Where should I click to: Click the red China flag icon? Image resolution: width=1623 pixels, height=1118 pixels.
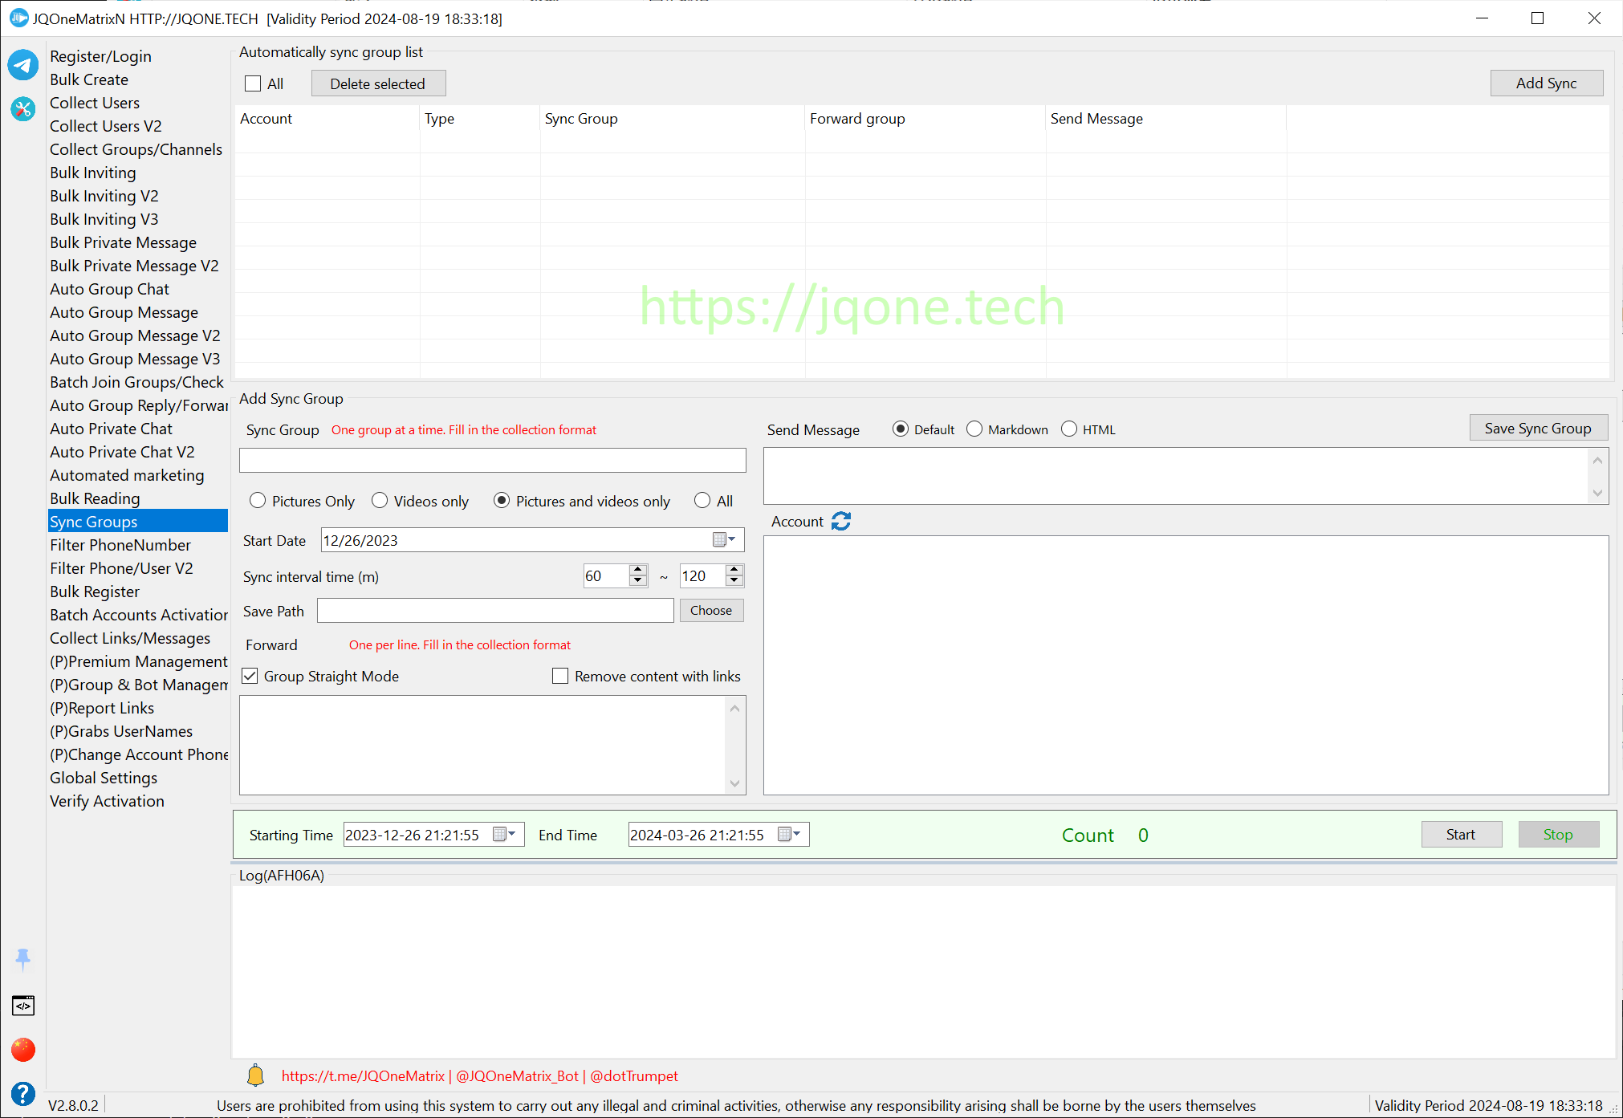pos(23,1049)
